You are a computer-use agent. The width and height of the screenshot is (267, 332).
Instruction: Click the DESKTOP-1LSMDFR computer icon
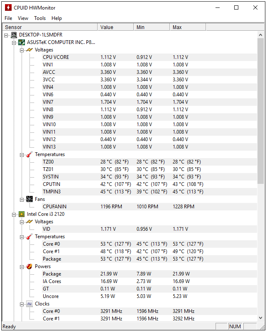[x=14, y=35]
